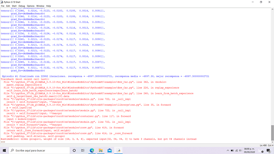Open the Shell menu

coord(14,6)
